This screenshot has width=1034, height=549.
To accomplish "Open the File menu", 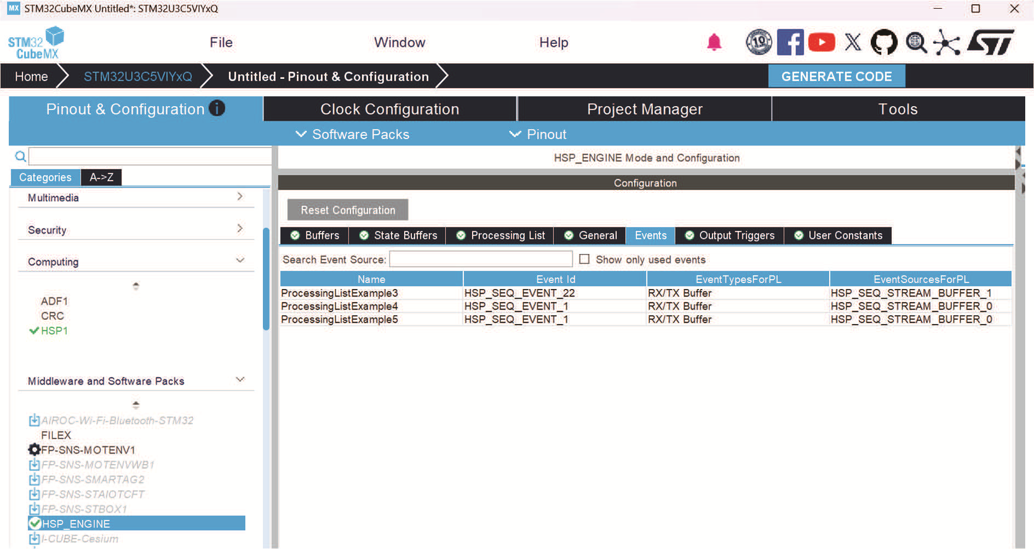I will [x=221, y=42].
